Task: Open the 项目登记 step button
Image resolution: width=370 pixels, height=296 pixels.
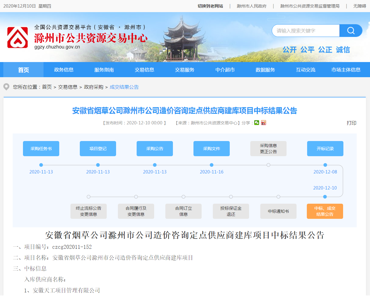Action: (x=98, y=149)
